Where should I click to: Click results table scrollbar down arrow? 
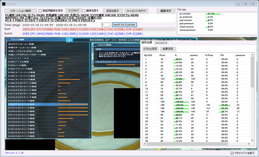pyautogui.click(x=252, y=140)
